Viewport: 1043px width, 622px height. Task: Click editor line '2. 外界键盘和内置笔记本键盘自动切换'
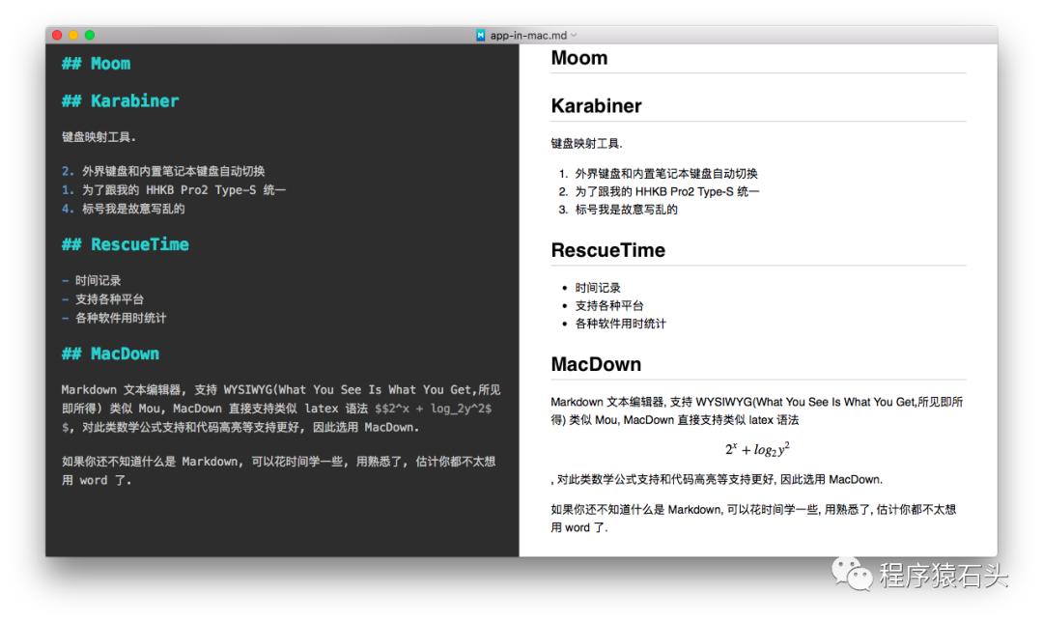tap(163, 171)
